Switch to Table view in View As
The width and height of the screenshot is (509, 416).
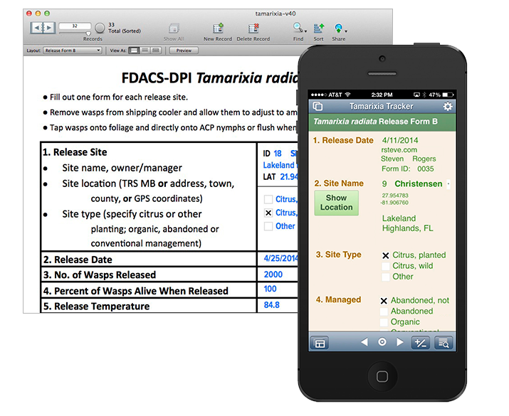[x=156, y=50]
